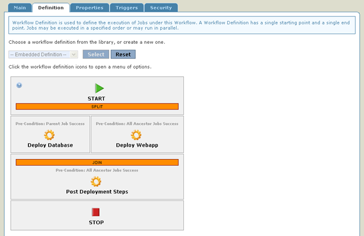Click the Select button
Image resolution: width=364 pixels, height=236 pixels.
click(x=96, y=54)
